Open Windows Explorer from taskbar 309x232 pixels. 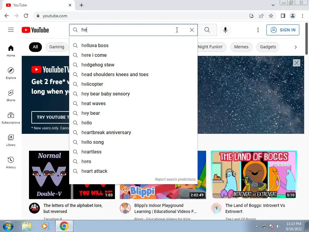27,226
